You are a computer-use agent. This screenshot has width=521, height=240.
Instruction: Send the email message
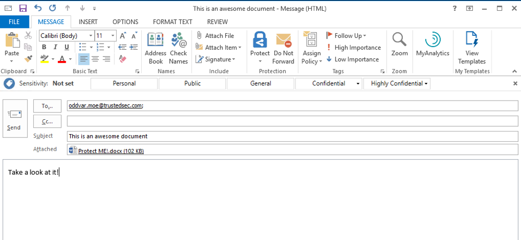tap(15, 119)
